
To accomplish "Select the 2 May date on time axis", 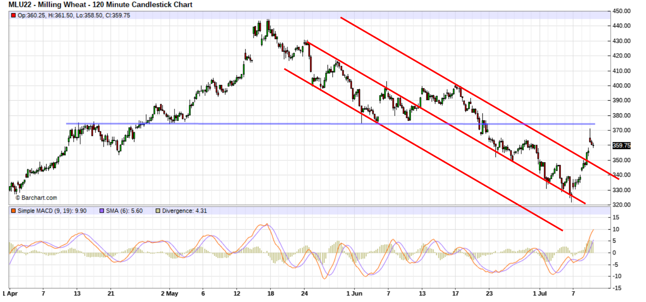I will tap(170, 294).
